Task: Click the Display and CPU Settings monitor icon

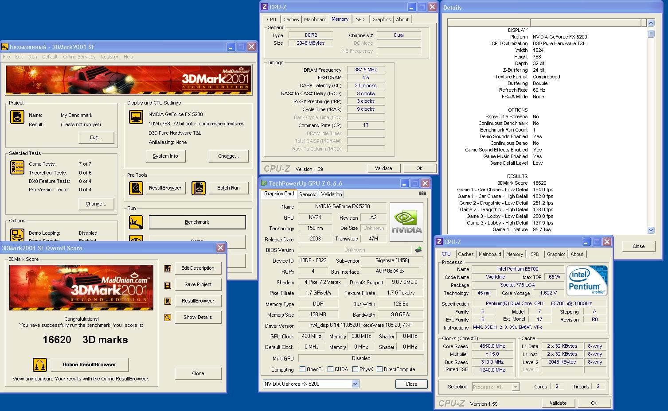Action: pos(136,117)
